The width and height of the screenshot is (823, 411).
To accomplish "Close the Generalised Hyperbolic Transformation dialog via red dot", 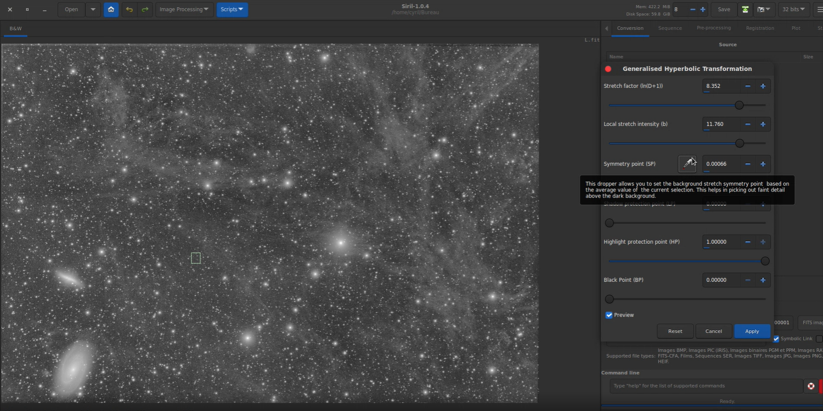I will tap(608, 69).
